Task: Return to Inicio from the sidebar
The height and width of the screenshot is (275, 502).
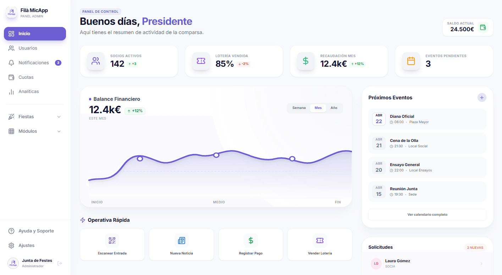Action: pos(24,33)
